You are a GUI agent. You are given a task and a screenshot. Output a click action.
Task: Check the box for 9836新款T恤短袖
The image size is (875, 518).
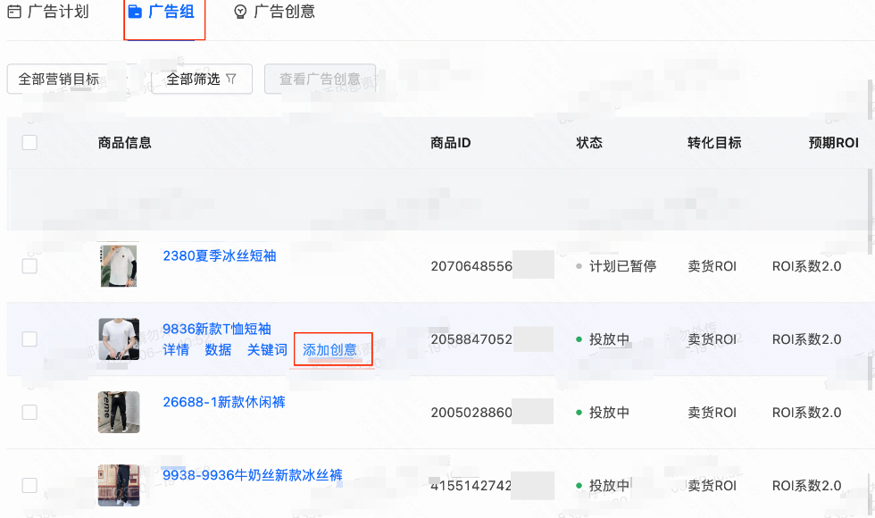(29, 338)
